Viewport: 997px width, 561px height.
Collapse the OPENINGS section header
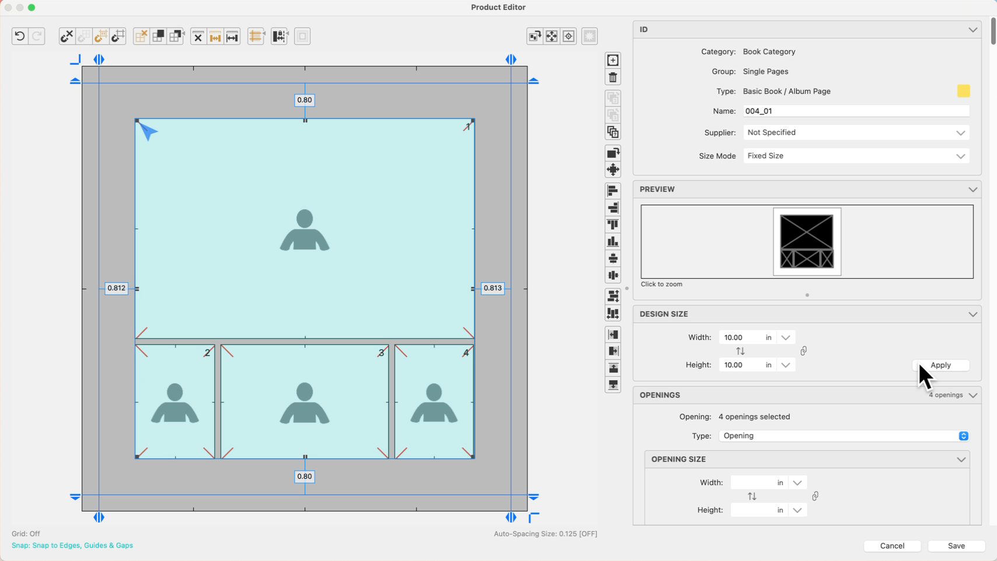972,395
